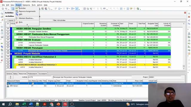Click the Primavera P6 taskbar icon
The image size is (191, 107).
(65, 104)
